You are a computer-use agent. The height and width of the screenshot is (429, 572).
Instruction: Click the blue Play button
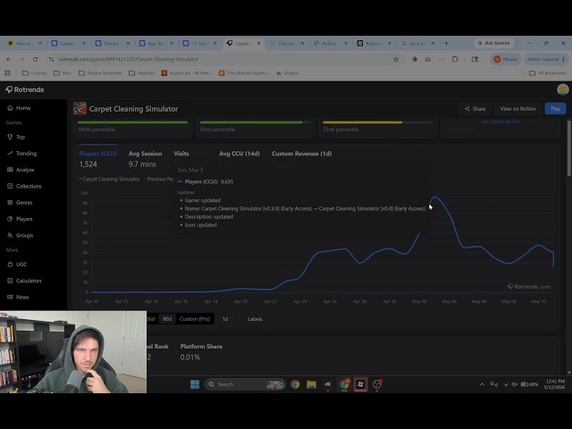pyautogui.click(x=555, y=109)
